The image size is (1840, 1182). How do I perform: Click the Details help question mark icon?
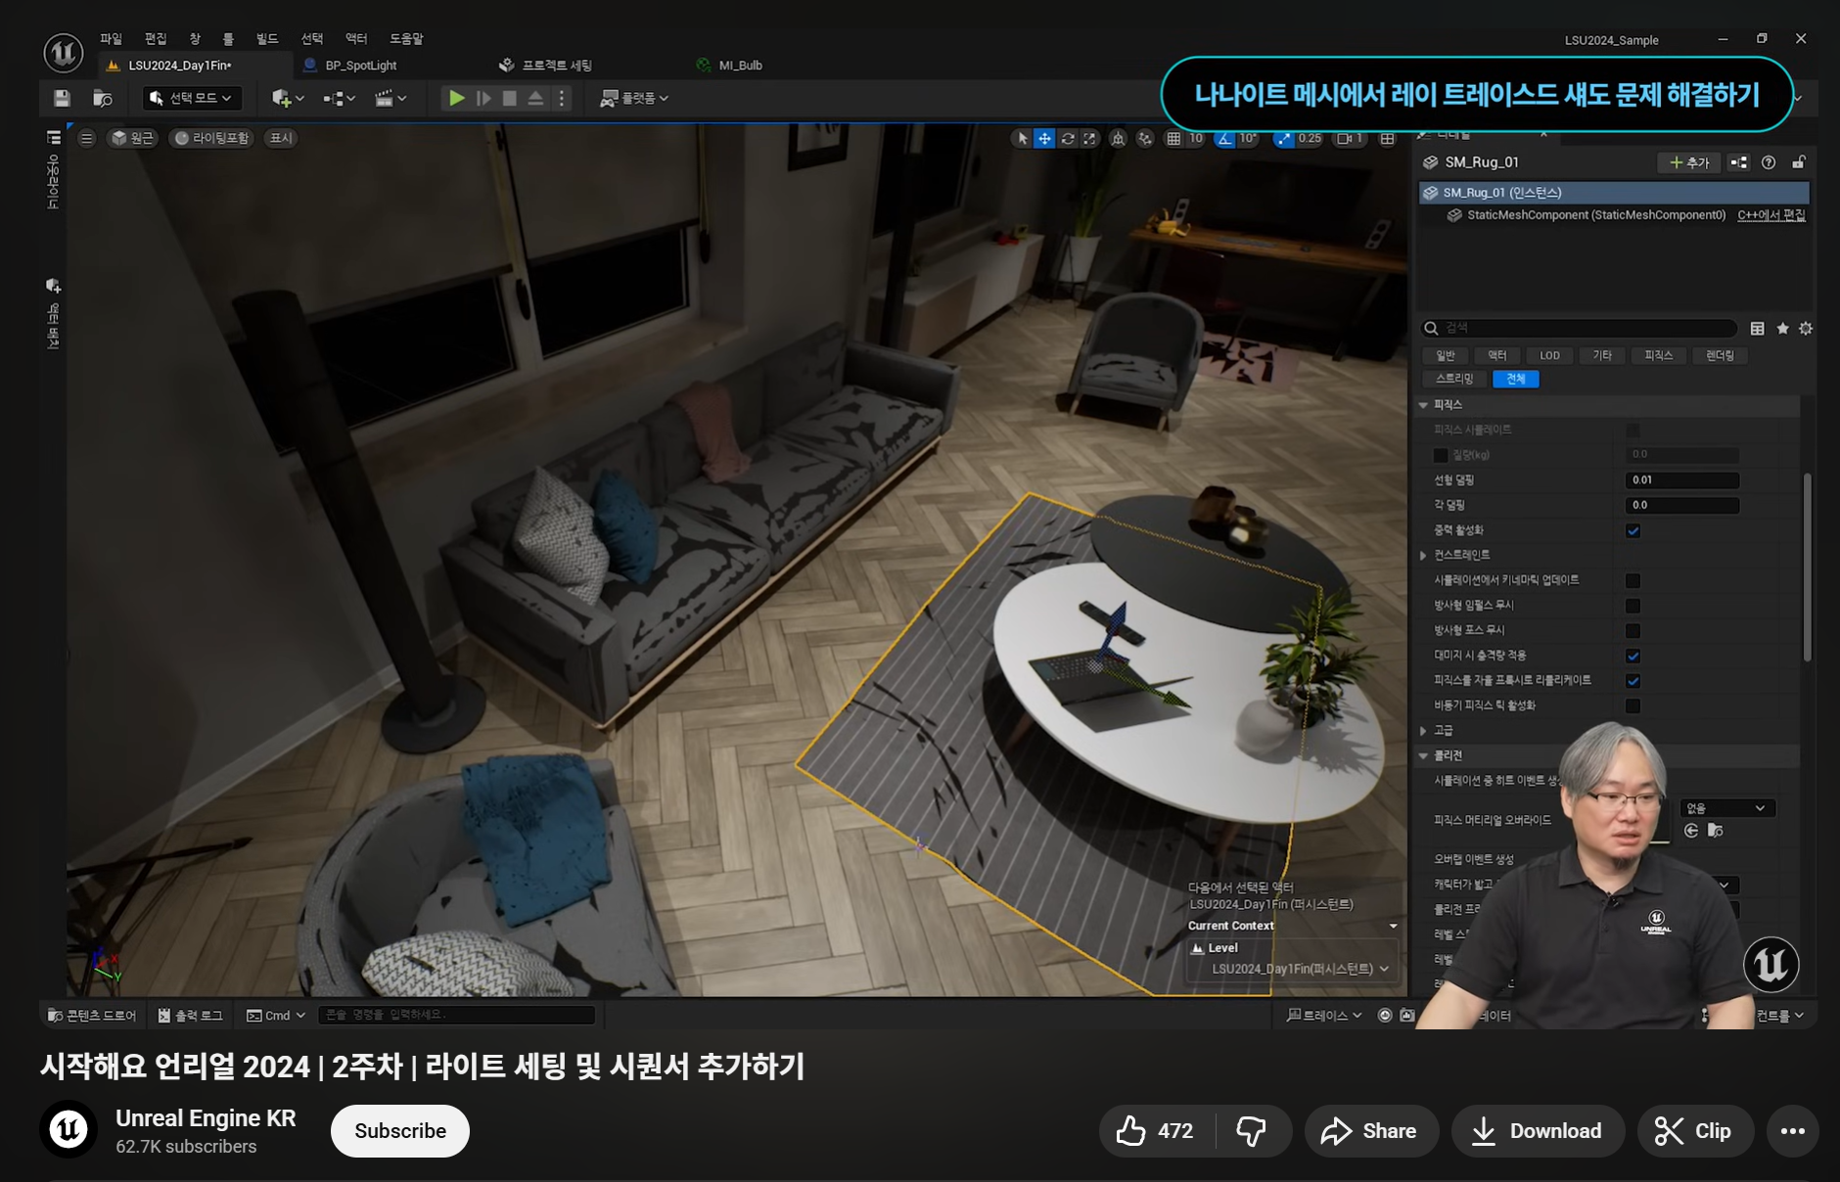point(1769,162)
